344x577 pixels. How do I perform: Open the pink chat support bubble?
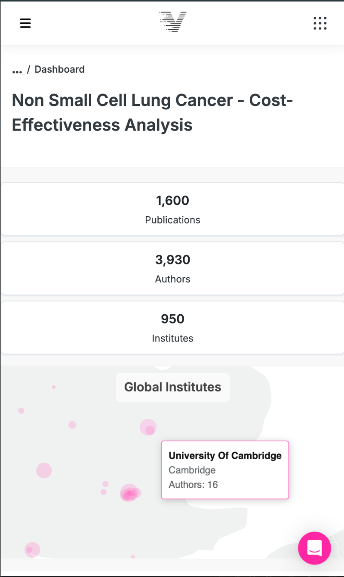[314, 548]
